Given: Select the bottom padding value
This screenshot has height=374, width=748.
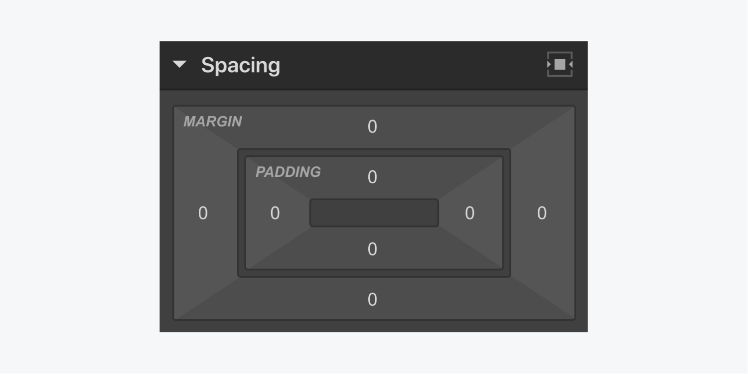Looking at the screenshot, I should pos(372,249).
